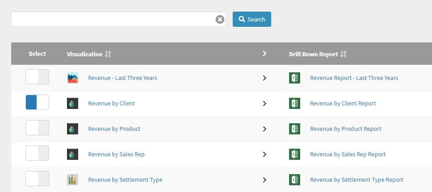
Task: Expand the Revenue - Last Three Years row chevron
Action: click(264, 78)
